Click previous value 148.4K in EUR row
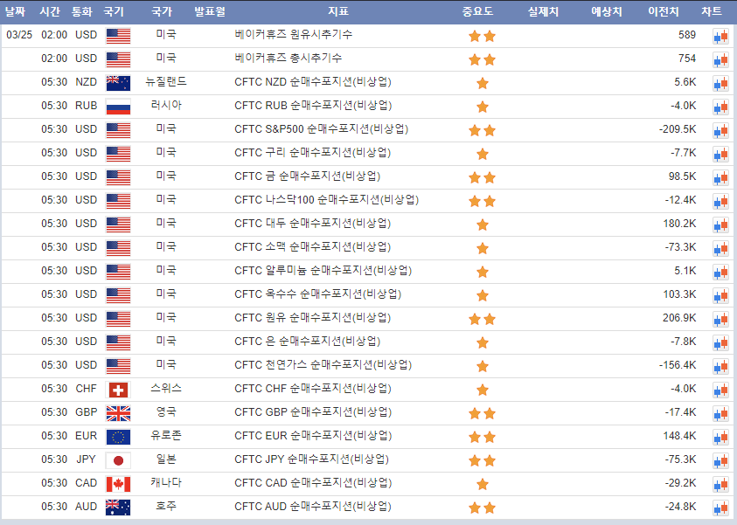 [679, 436]
